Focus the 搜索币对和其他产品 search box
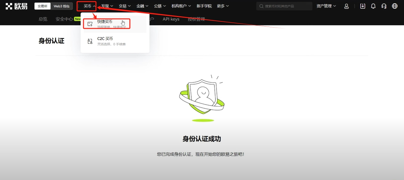 [x=284, y=6]
